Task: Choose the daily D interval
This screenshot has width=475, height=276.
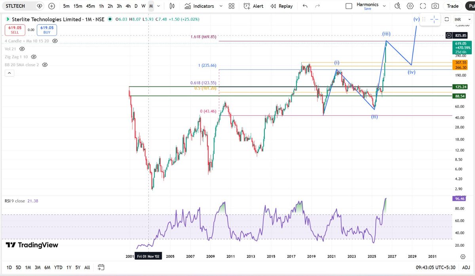Action: [x=136, y=6]
